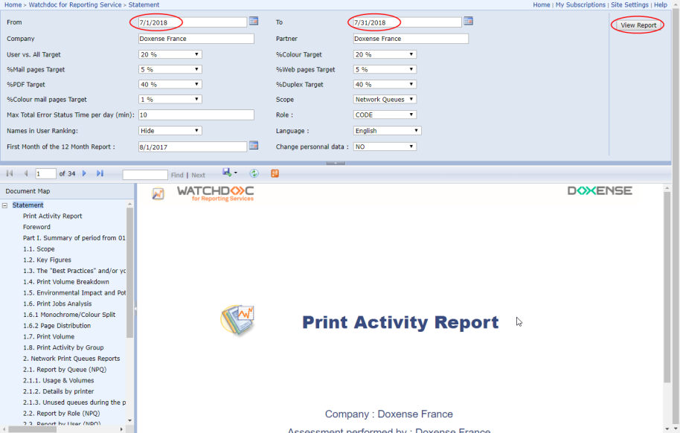680x433 pixels.
Task: Jump to last report page
Action: 100,173
